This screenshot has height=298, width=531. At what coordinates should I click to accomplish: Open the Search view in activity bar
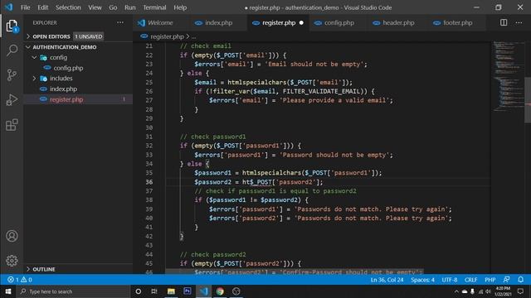coord(12,50)
